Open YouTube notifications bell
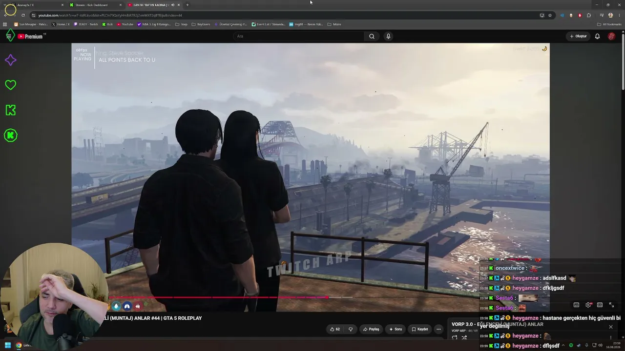Image resolution: width=625 pixels, height=351 pixels. pos(597,36)
